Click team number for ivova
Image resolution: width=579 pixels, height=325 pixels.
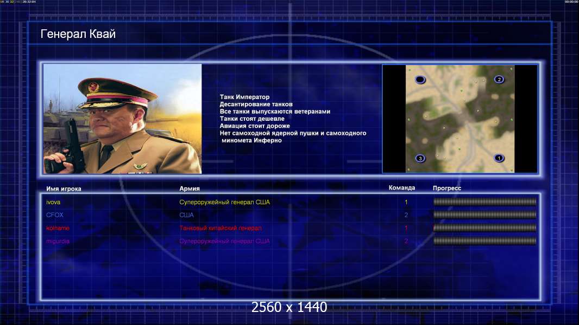click(x=406, y=202)
